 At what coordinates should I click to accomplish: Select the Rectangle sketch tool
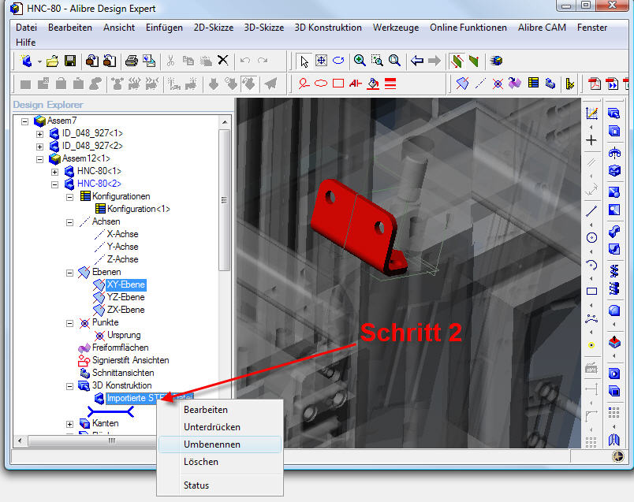point(591,292)
